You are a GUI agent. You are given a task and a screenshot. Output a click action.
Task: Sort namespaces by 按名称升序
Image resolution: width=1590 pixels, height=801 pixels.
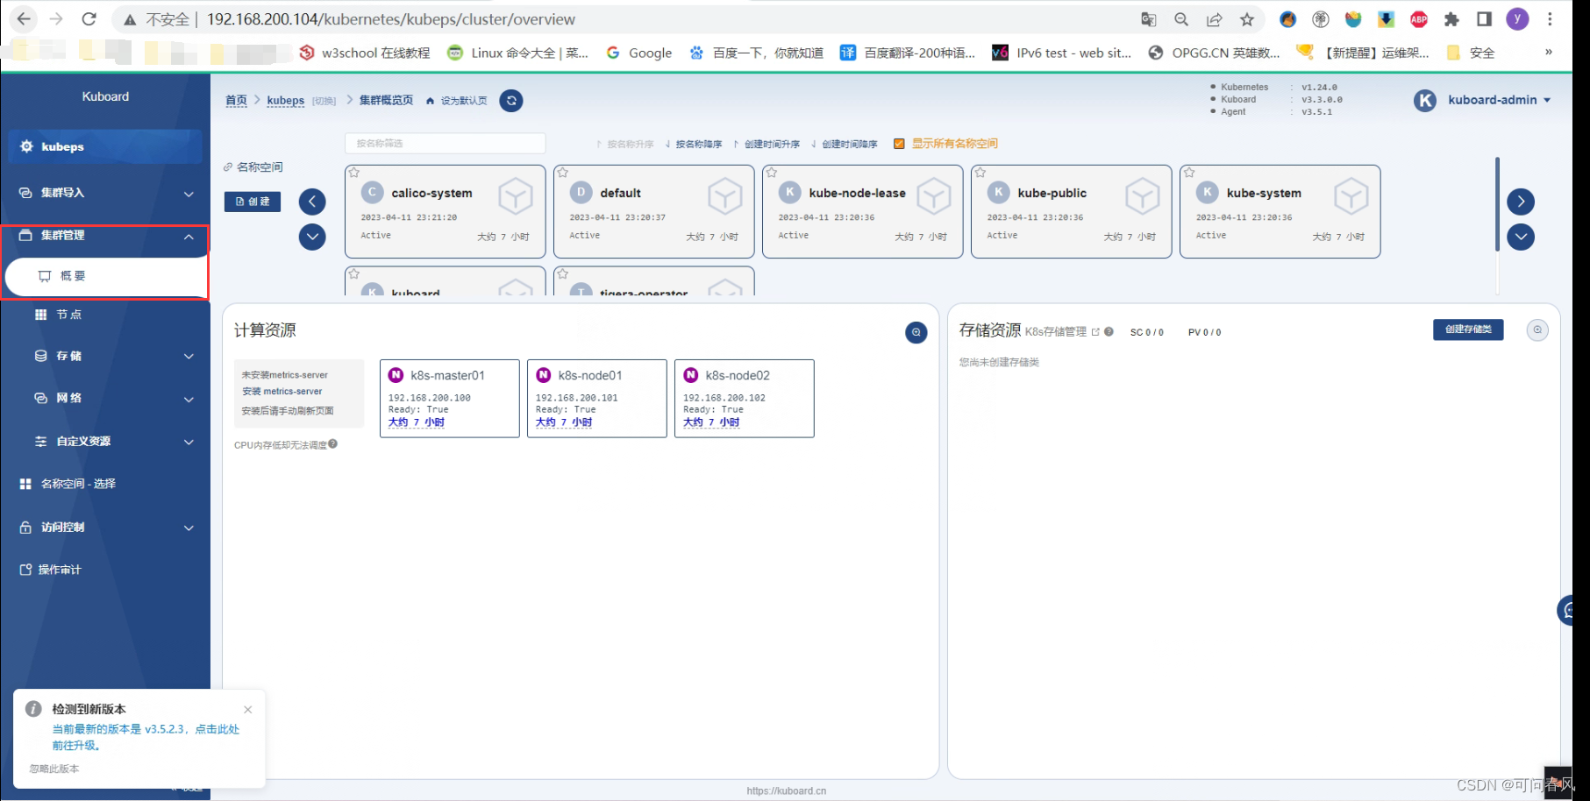(x=625, y=145)
